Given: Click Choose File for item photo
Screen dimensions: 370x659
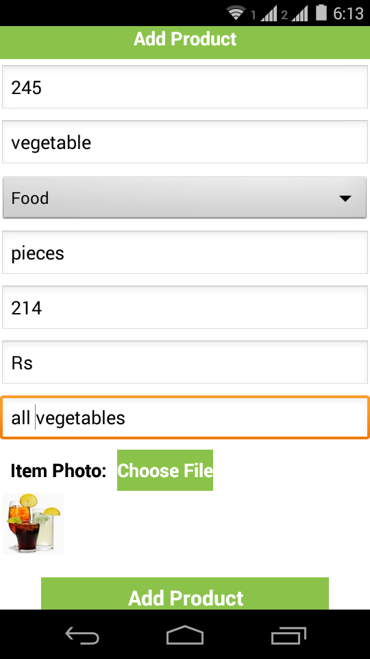Looking at the screenshot, I should 165,470.
